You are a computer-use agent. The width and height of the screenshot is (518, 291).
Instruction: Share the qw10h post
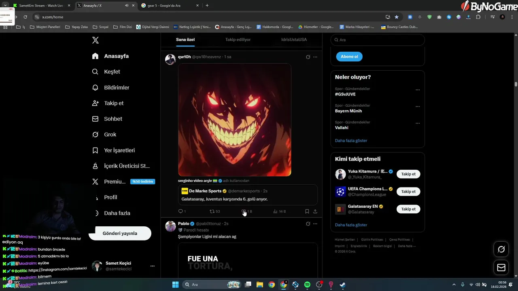(315, 211)
